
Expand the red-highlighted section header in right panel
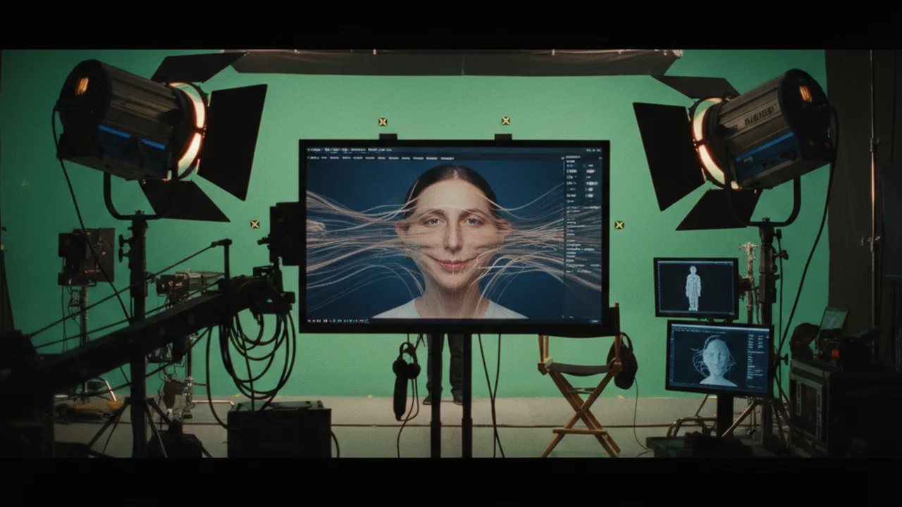[571, 161]
